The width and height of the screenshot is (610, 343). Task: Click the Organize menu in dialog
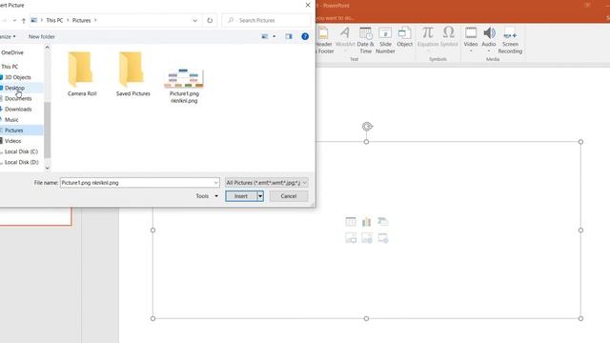[8, 36]
